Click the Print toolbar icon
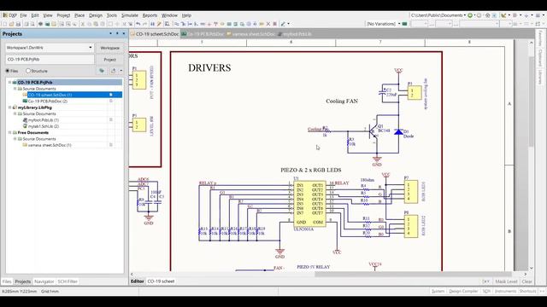 [x=26, y=24]
